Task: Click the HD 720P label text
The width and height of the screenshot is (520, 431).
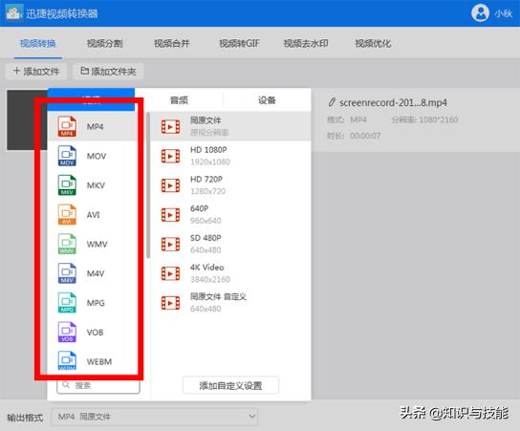Action: coord(206,180)
